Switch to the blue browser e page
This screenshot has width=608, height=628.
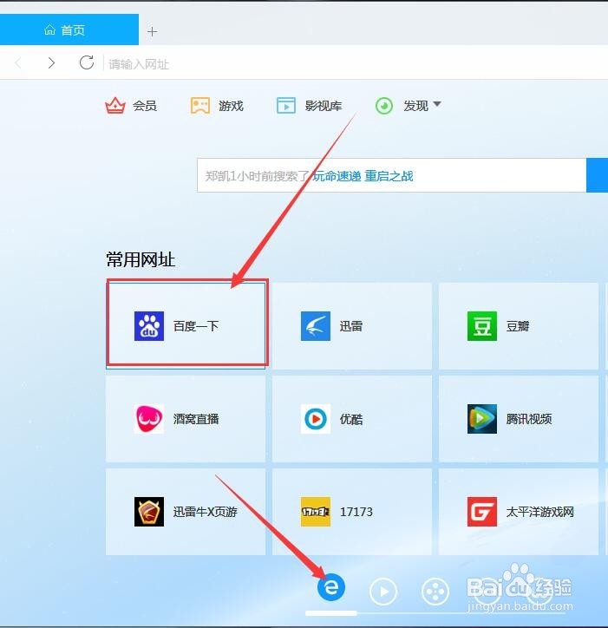[330, 587]
